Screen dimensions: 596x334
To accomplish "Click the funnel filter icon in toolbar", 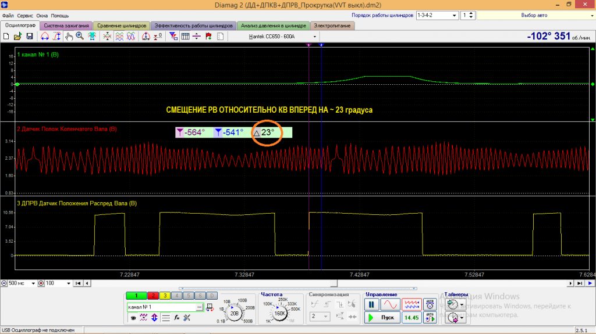I will [173, 37].
